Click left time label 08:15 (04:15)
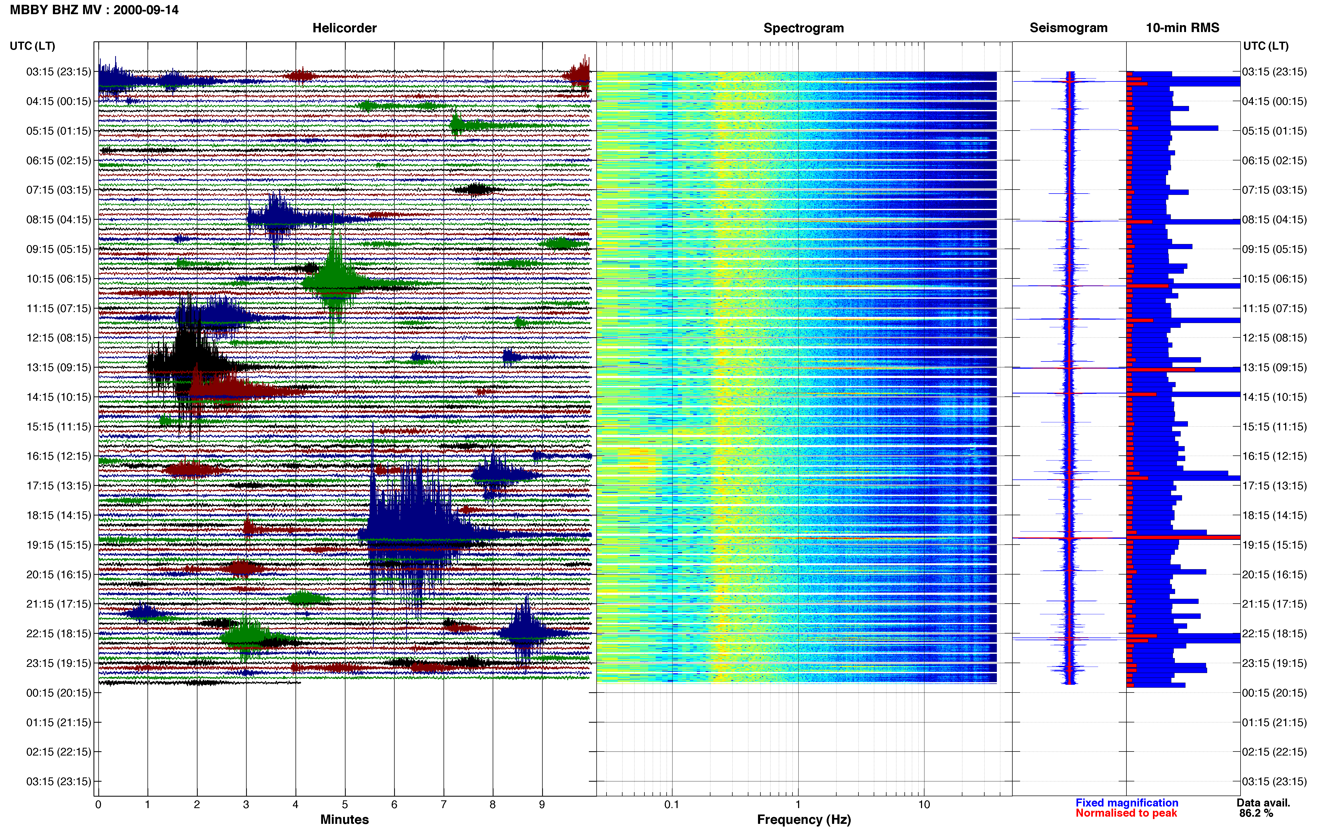The width and height of the screenshot is (1341, 838). 58,219
